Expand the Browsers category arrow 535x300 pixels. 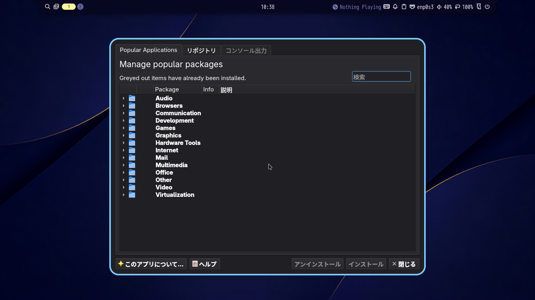click(x=124, y=106)
